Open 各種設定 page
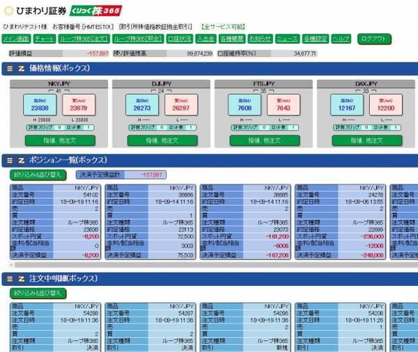 316,39
